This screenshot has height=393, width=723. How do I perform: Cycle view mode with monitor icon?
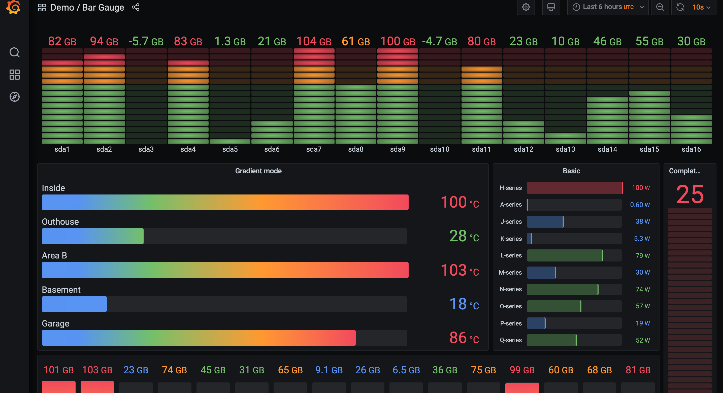(551, 7)
